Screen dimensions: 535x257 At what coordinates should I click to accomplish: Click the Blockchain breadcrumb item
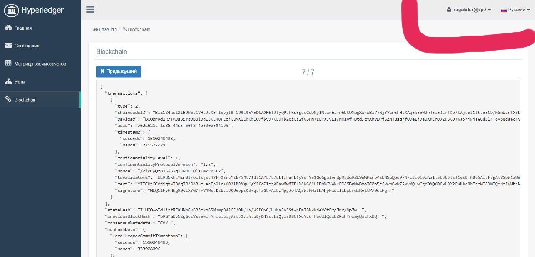coord(139,30)
